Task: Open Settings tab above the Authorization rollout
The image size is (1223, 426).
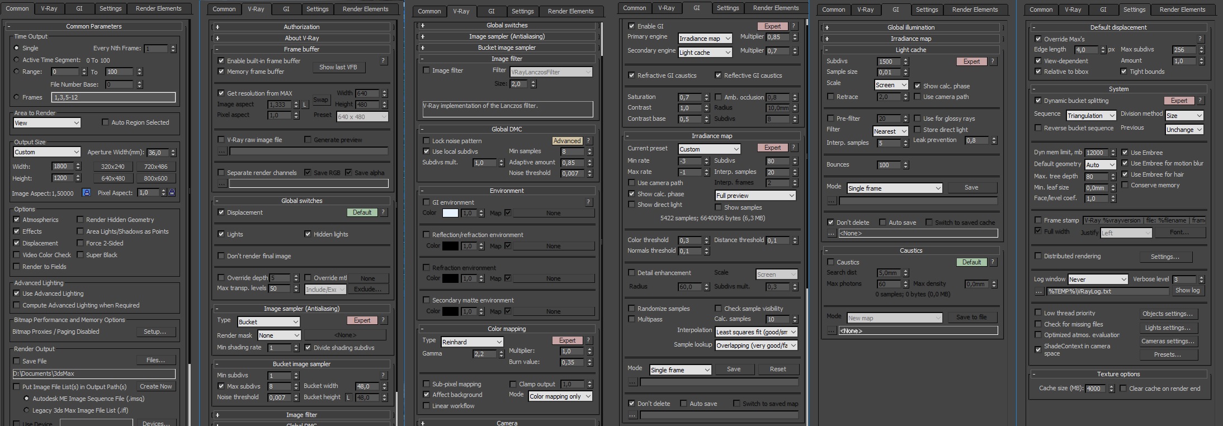Action: click(x=318, y=9)
